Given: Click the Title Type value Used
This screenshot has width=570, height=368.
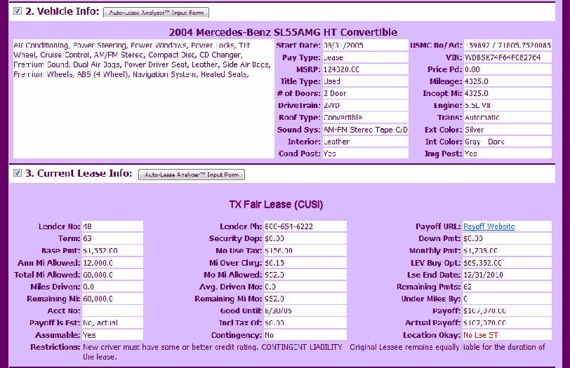Looking at the screenshot, I should (x=365, y=81).
